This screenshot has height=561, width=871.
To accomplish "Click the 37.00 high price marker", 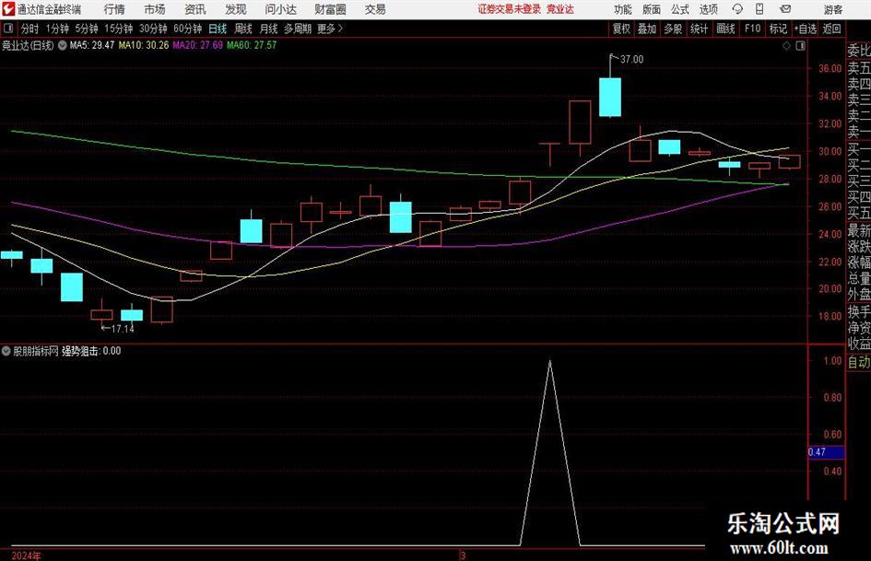I will pyautogui.click(x=631, y=60).
